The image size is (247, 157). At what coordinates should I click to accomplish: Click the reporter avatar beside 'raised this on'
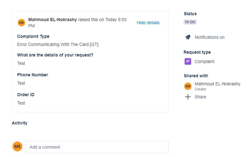coord(21,23)
